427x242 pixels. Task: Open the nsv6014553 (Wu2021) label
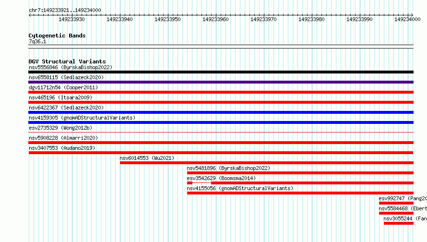point(147,158)
